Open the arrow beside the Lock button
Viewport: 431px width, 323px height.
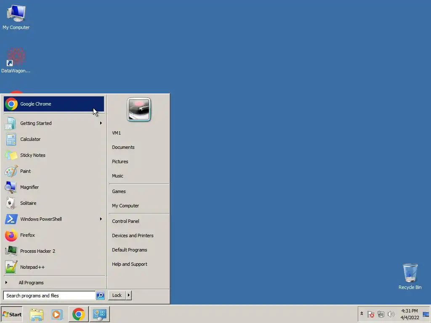click(129, 295)
